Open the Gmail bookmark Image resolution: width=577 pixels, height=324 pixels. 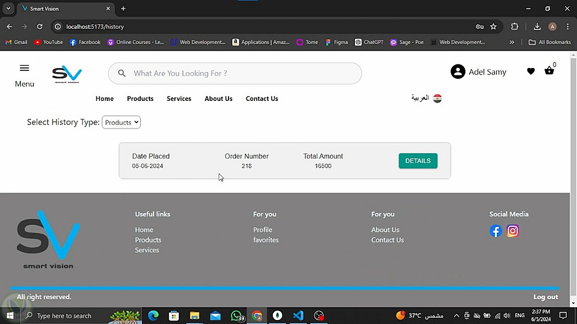pyautogui.click(x=16, y=42)
